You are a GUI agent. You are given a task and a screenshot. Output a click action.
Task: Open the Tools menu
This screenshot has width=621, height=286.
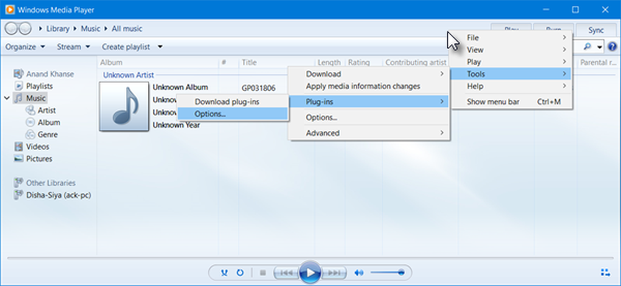510,74
